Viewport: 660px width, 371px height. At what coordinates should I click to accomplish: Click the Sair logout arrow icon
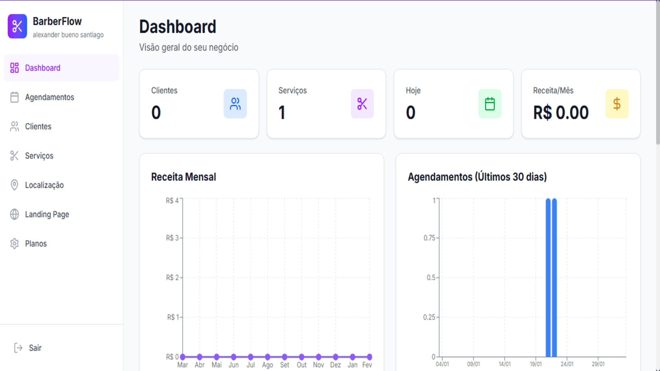click(18, 348)
